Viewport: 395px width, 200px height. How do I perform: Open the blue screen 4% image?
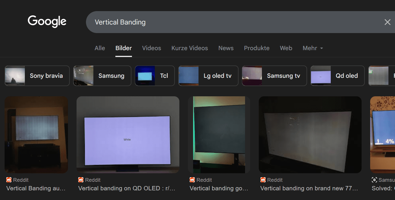point(382,135)
